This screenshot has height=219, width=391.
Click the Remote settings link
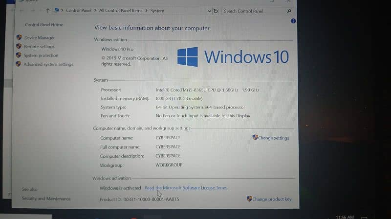[40, 47]
